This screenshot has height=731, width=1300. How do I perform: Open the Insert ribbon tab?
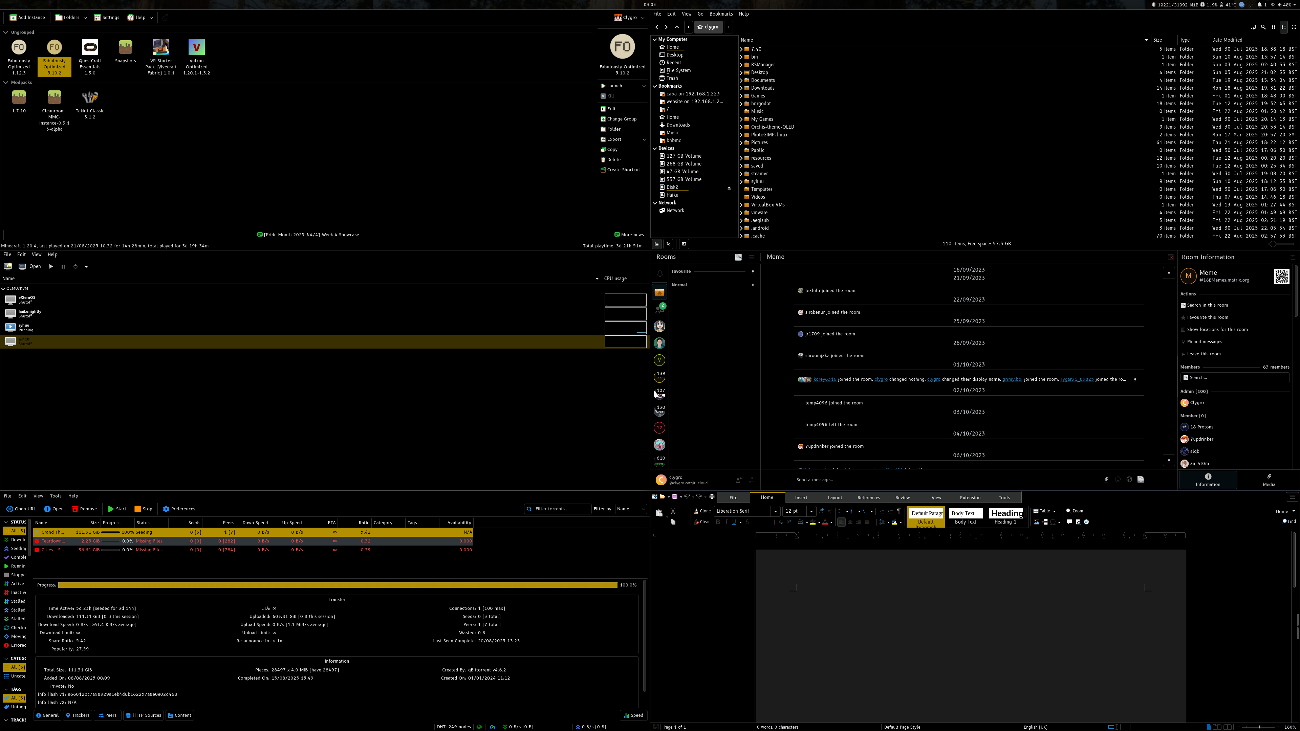tap(801, 497)
